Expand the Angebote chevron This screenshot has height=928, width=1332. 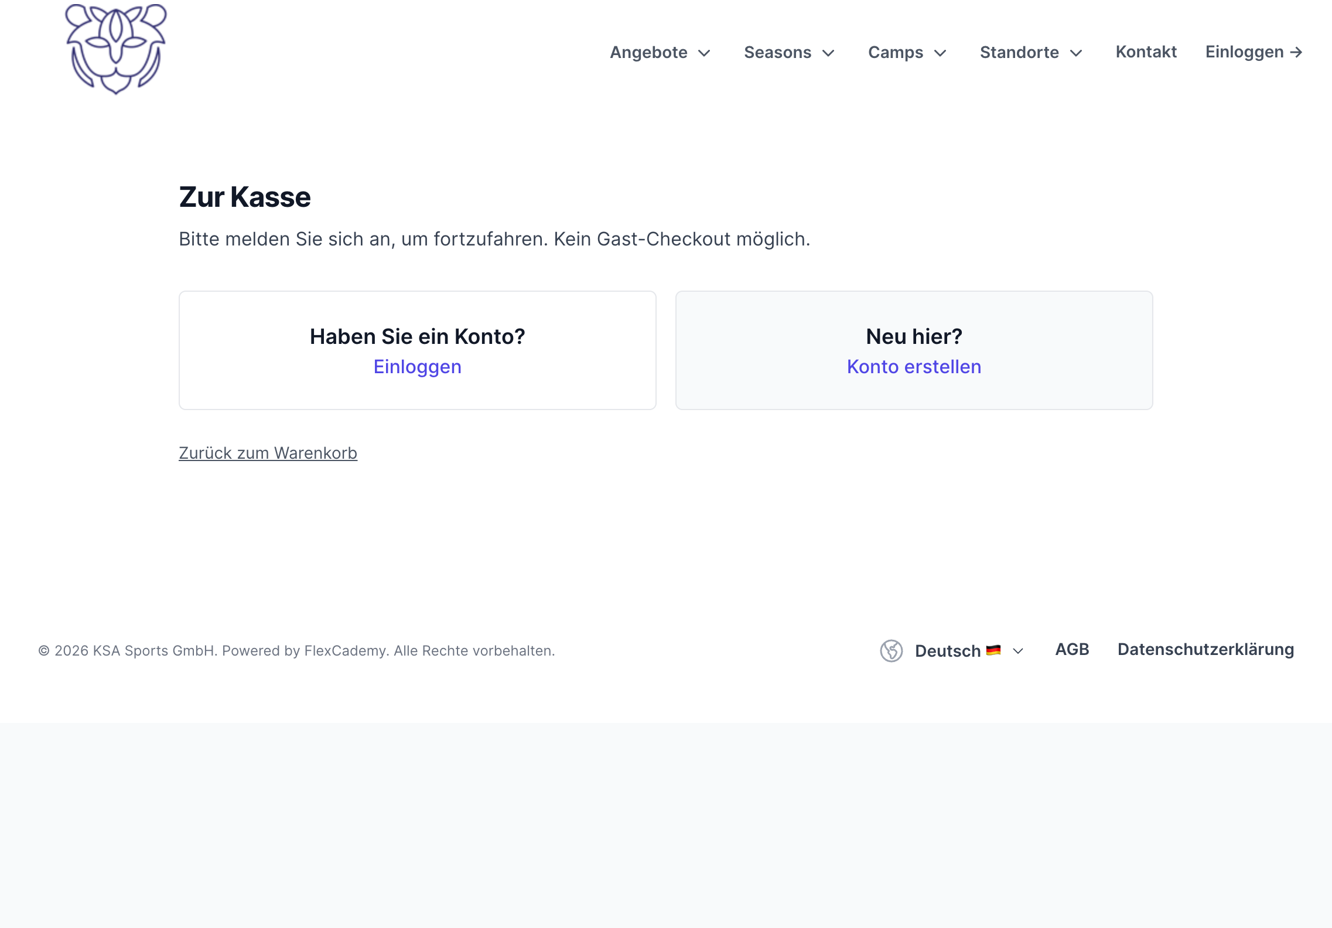[x=705, y=53]
